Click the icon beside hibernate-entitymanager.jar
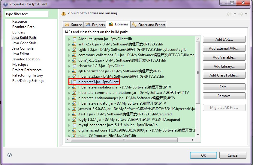Viewport: 253px width, 165px height. point(74,98)
